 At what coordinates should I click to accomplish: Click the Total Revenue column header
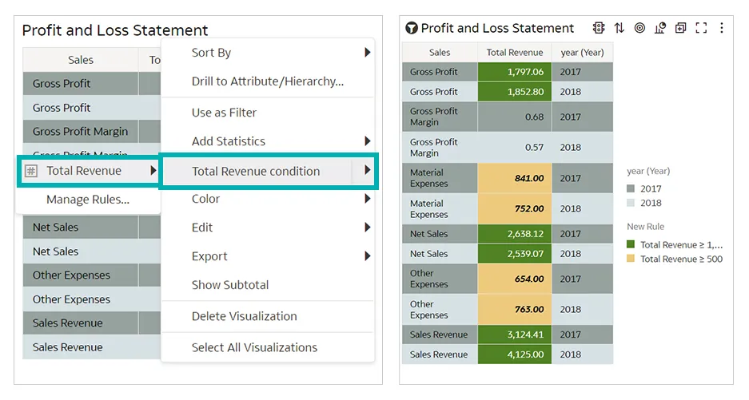point(514,53)
